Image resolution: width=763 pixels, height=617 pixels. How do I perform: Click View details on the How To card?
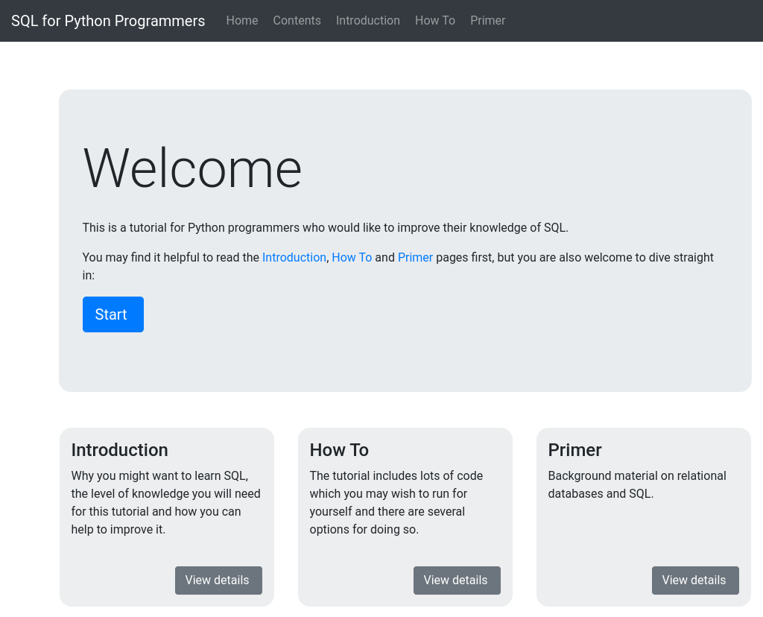tap(456, 580)
